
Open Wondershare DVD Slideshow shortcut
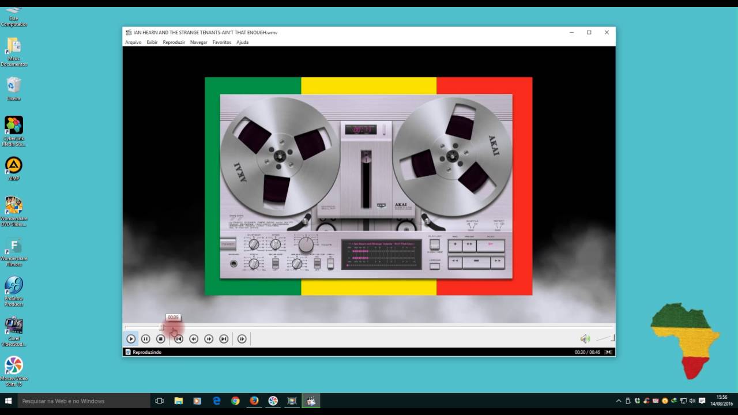click(x=14, y=212)
